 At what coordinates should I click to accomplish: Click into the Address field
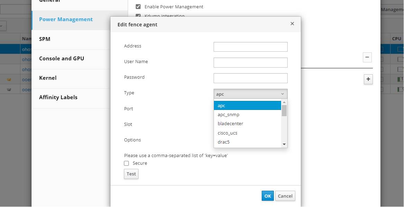click(250, 47)
